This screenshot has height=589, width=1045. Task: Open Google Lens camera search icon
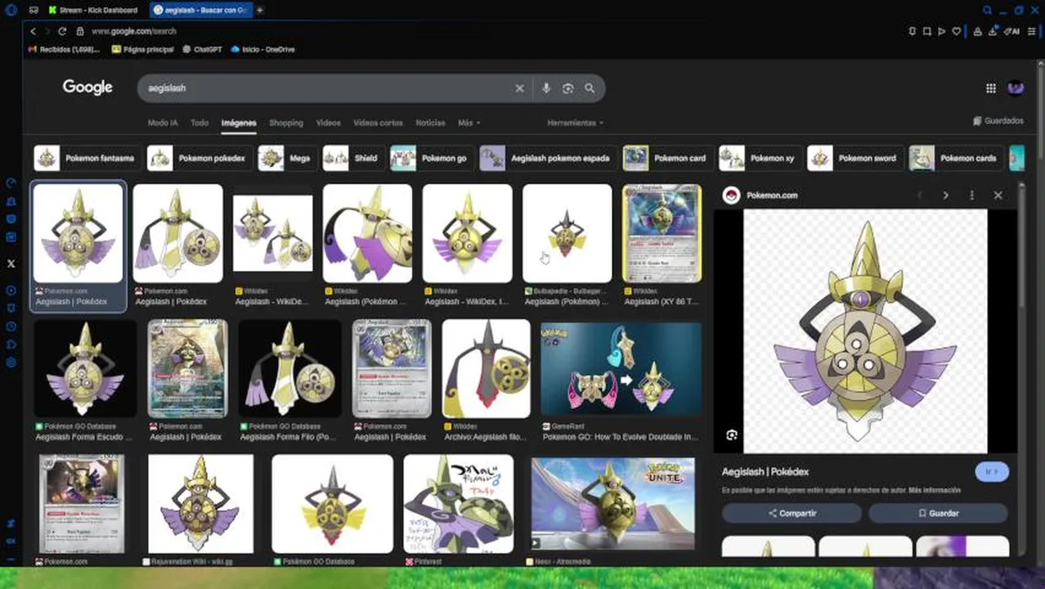(x=567, y=88)
